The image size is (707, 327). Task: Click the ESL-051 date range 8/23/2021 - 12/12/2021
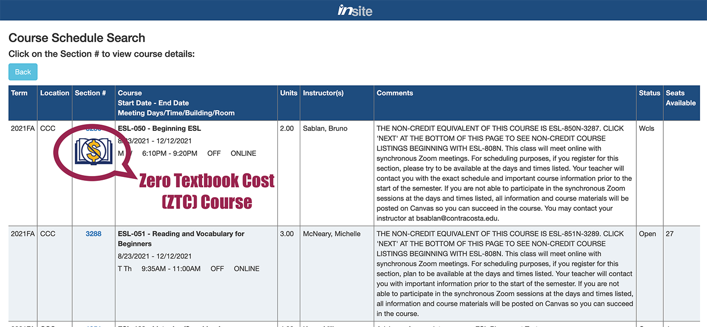(155, 256)
